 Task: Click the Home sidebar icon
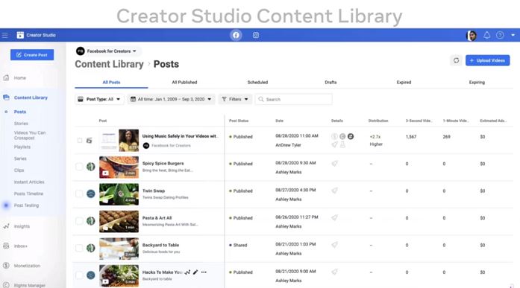click(x=6, y=77)
